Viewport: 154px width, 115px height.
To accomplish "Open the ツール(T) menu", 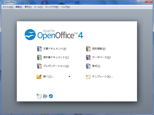I will pyautogui.click(x=38, y=7).
